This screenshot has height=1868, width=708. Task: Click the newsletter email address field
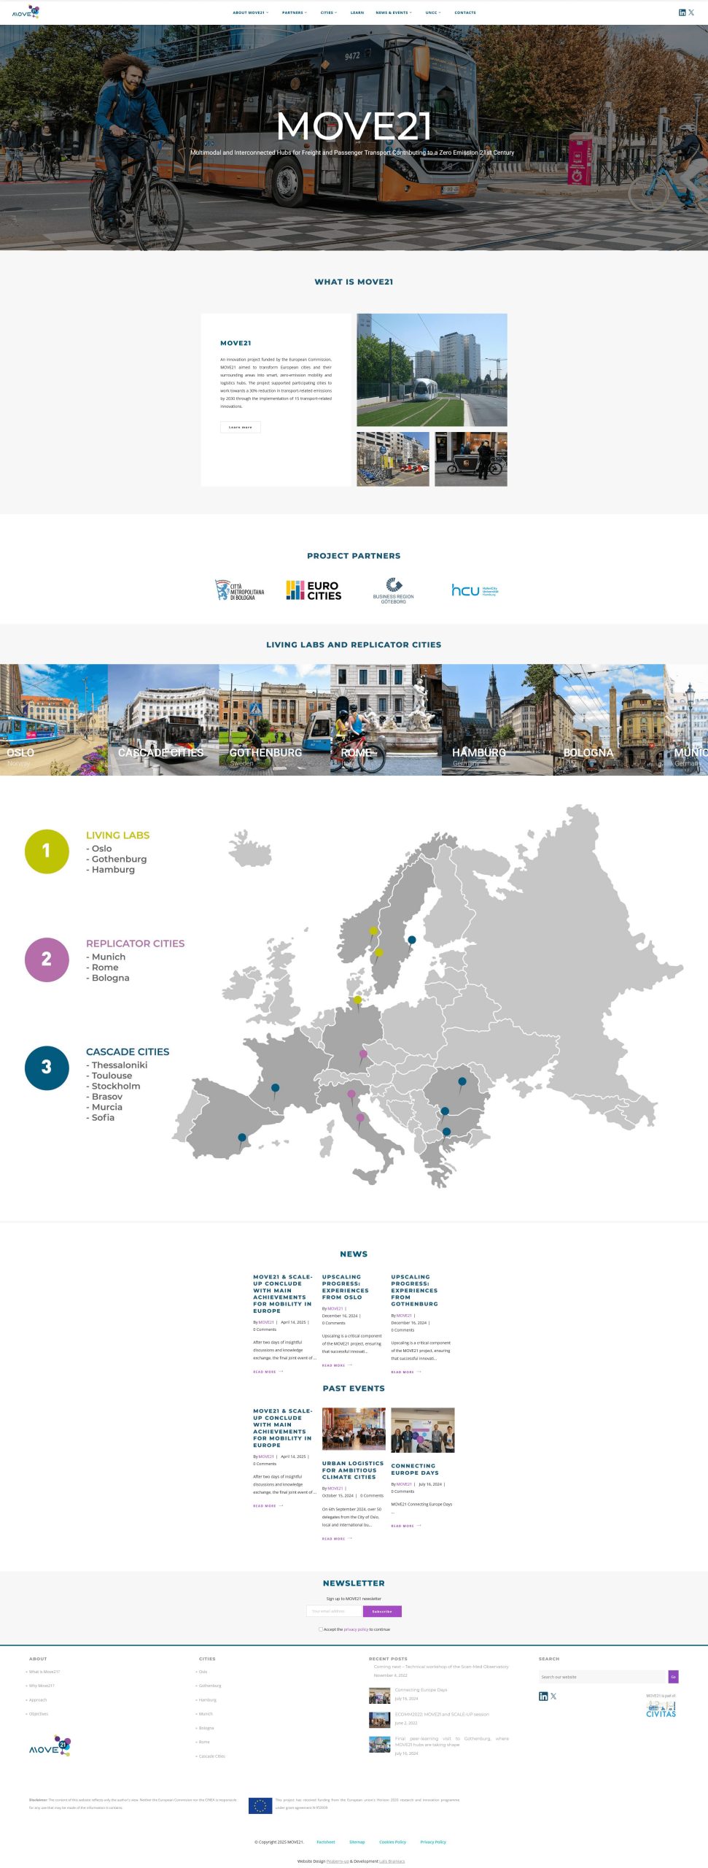point(334,1611)
